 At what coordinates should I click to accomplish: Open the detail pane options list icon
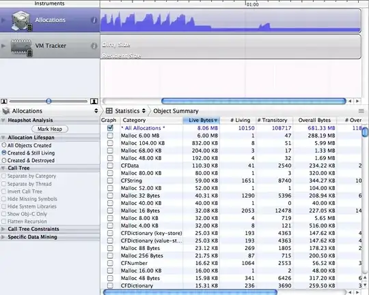pos(361,111)
